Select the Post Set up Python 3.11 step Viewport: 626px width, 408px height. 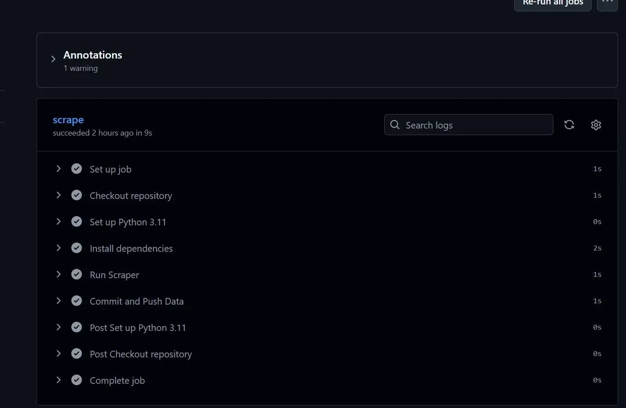click(138, 328)
